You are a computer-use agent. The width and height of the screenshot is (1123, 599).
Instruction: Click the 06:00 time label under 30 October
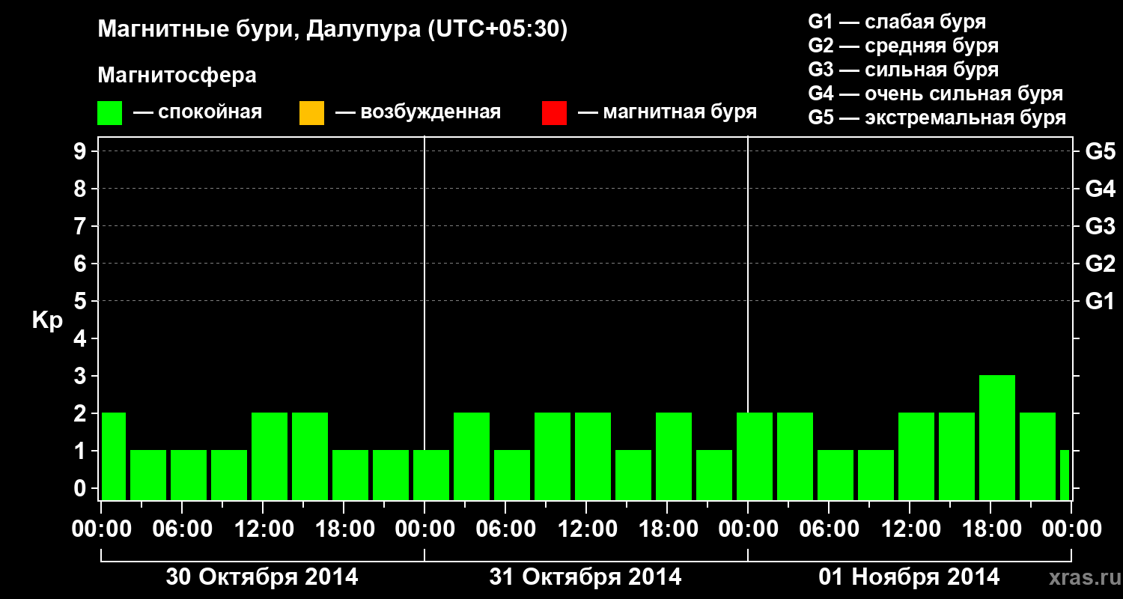[183, 529]
